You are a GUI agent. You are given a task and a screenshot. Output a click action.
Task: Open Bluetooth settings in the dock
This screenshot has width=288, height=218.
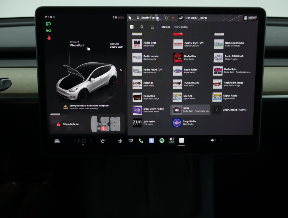click(x=151, y=141)
